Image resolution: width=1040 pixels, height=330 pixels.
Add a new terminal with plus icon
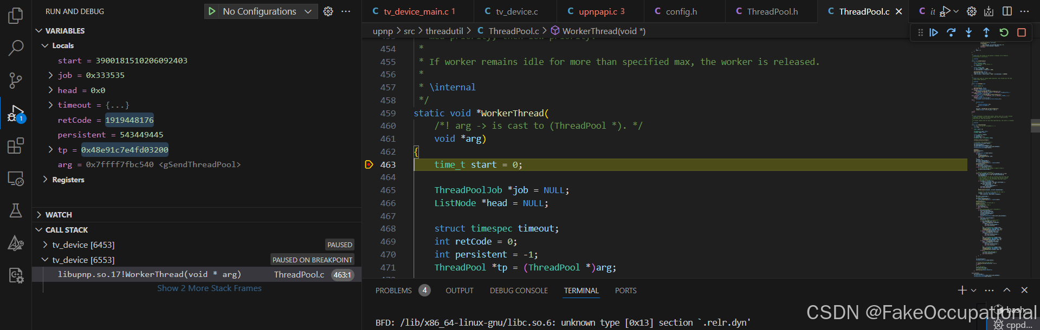[x=963, y=291]
